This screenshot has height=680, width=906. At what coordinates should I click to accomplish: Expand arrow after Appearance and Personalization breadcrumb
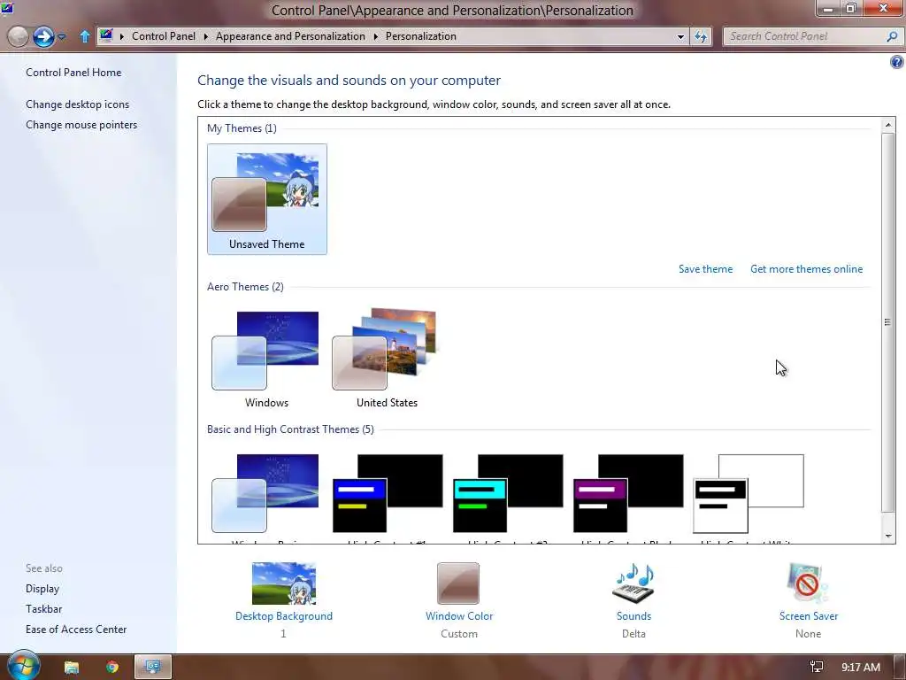tap(375, 36)
